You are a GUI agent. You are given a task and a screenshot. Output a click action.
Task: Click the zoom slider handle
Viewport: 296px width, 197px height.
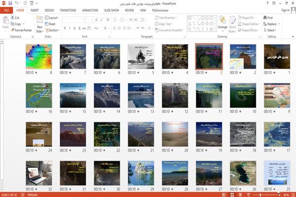click(x=260, y=195)
